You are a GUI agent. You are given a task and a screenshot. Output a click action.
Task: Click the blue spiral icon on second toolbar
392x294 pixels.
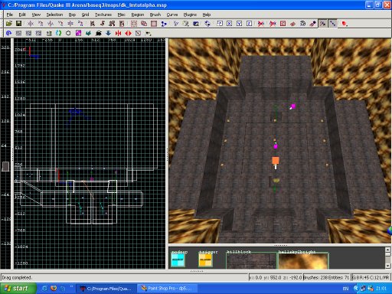[8, 33]
